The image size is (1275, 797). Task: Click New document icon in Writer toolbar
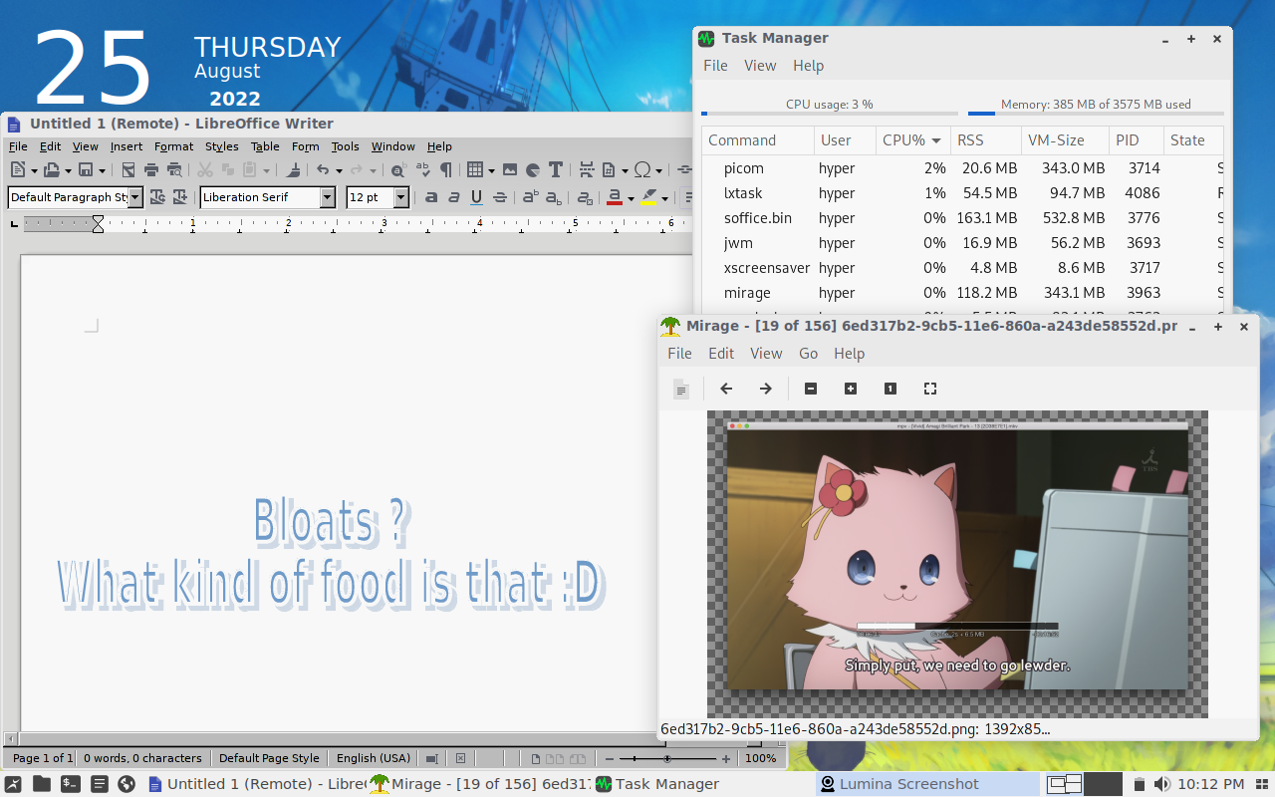(18, 170)
